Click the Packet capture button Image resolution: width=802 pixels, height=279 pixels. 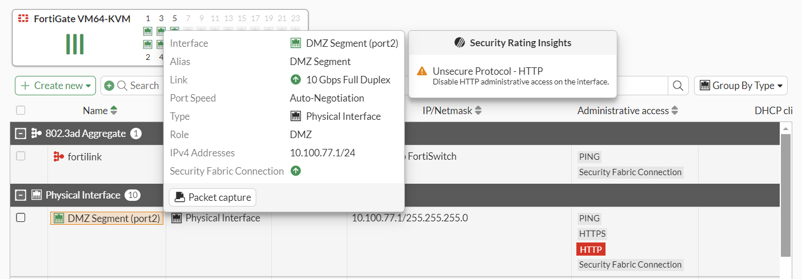click(212, 197)
